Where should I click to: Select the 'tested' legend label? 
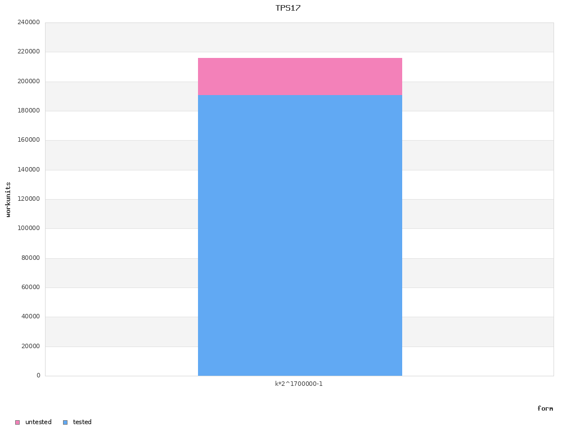[82, 422]
